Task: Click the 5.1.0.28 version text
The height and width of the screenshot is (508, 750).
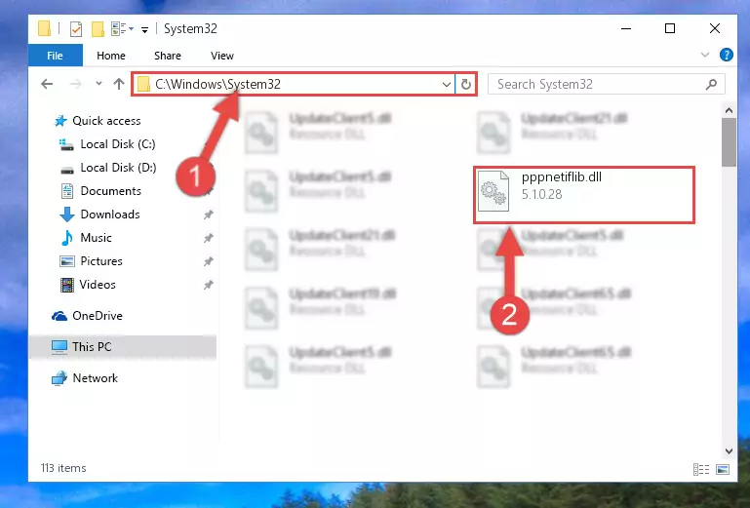Action: pos(541,194)
